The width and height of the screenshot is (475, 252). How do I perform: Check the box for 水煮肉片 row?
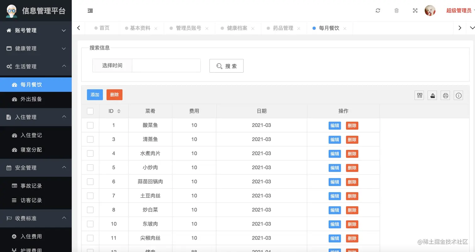[90, 154]
